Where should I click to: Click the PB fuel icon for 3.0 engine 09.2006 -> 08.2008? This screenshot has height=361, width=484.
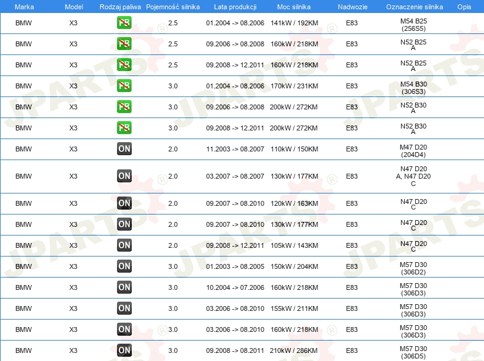tap(124, 107)
